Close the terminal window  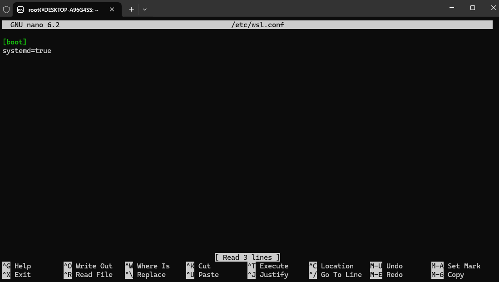coord(493,8)
